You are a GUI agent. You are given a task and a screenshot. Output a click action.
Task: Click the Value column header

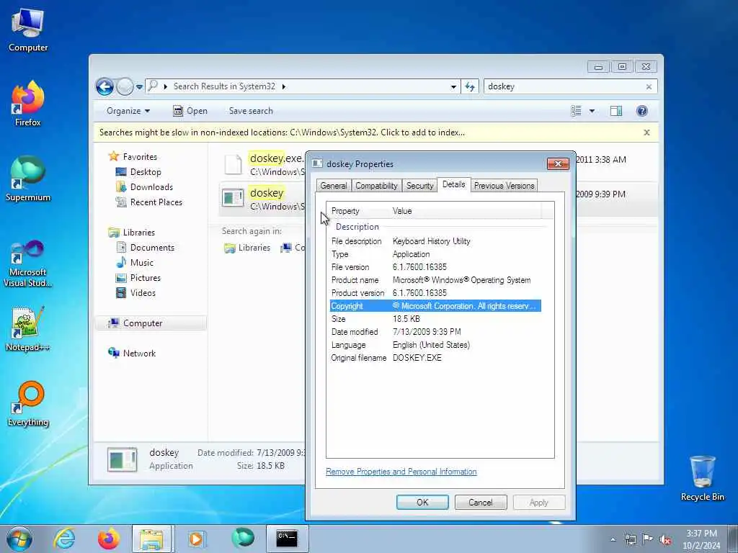[x=465, y=211]
